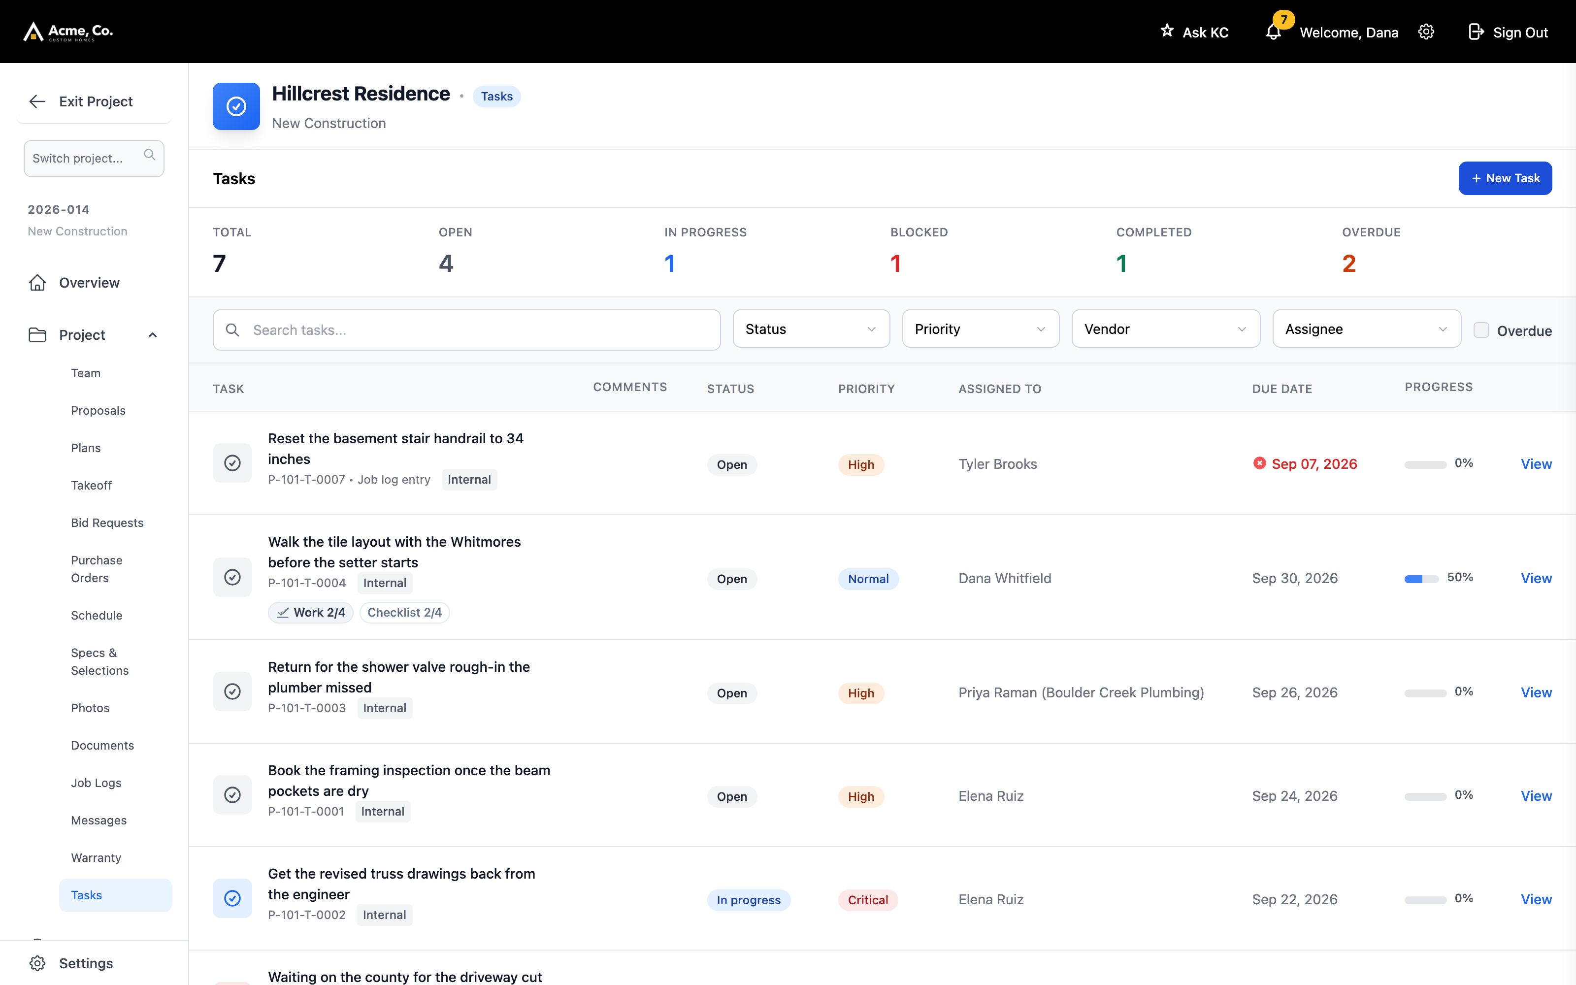Click the search tasks magnifier icon
The image size is (1576, 985).
232,330
